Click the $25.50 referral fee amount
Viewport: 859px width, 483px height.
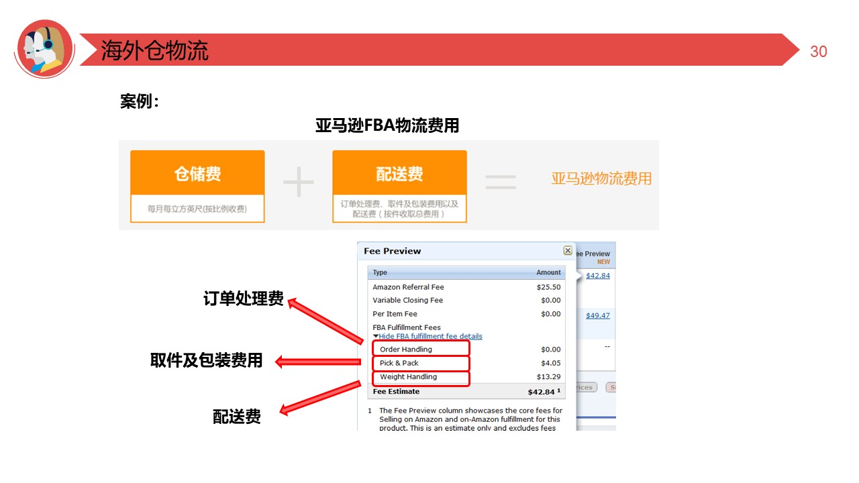point(549,287)
